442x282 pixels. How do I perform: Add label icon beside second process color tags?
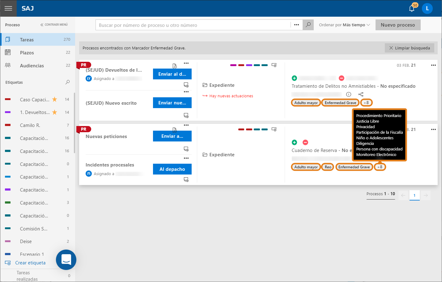point(274,129)
